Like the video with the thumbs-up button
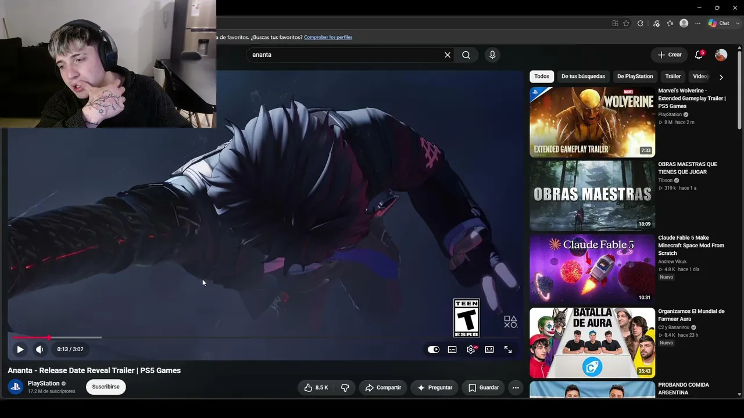The image size is (744, 418). click(x=316, y=388)
